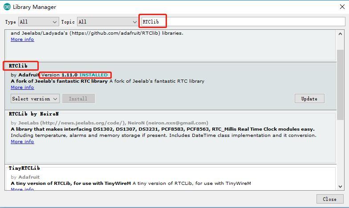Click the Version 1.11.0 INSTALLED text
Screen dimensions: 349x208
coord(75,75)
